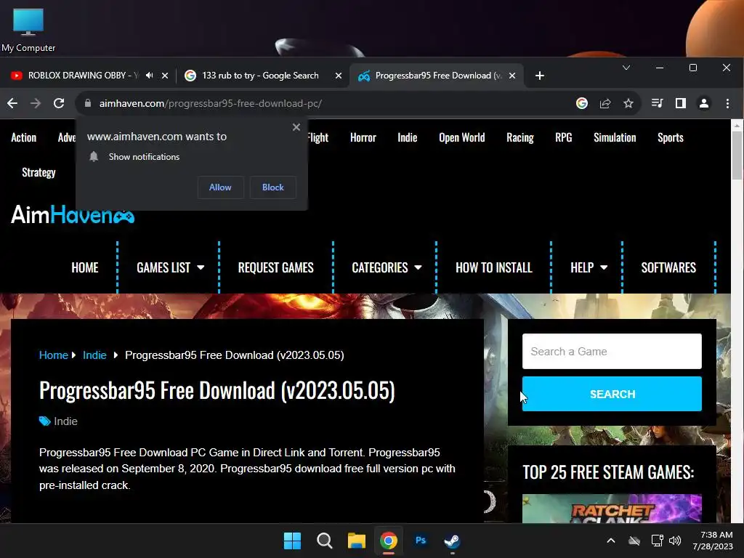Block notifications from aimhaven.com
This screenshot has height=558, width=744.
pyautogui.click(x=273, y=187)
